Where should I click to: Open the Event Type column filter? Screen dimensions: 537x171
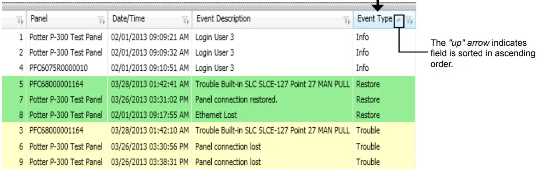pos(410,20)
